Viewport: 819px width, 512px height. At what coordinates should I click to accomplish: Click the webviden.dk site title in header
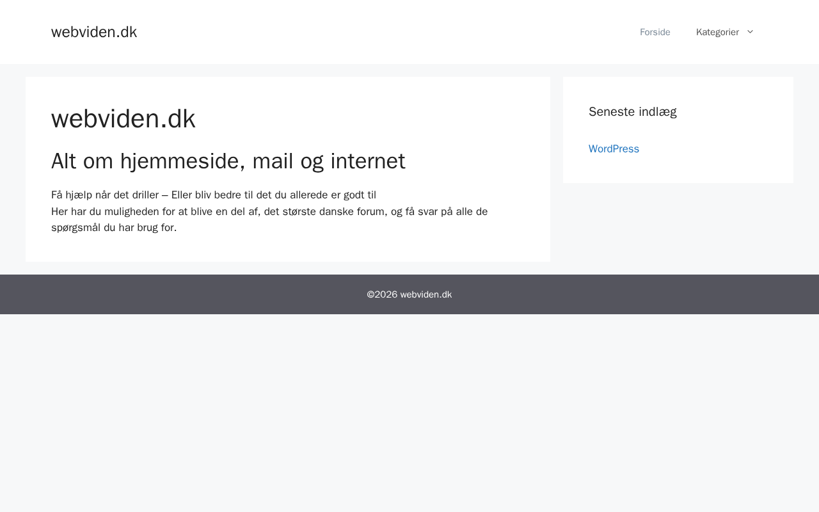[94, 32]
